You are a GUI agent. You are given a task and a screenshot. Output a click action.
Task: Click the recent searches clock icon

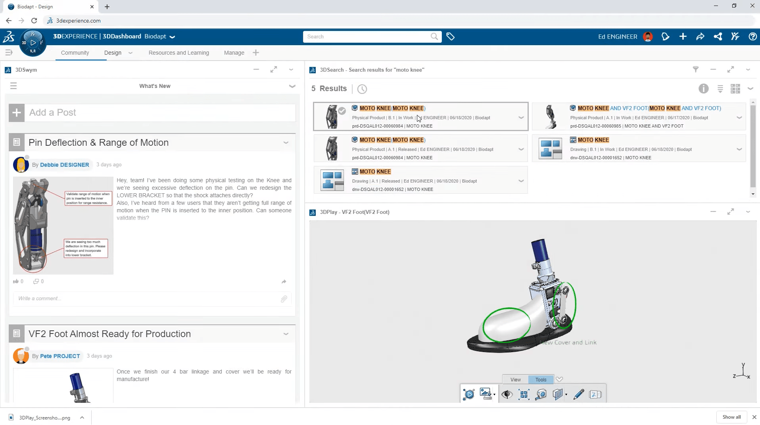[362, 89]
